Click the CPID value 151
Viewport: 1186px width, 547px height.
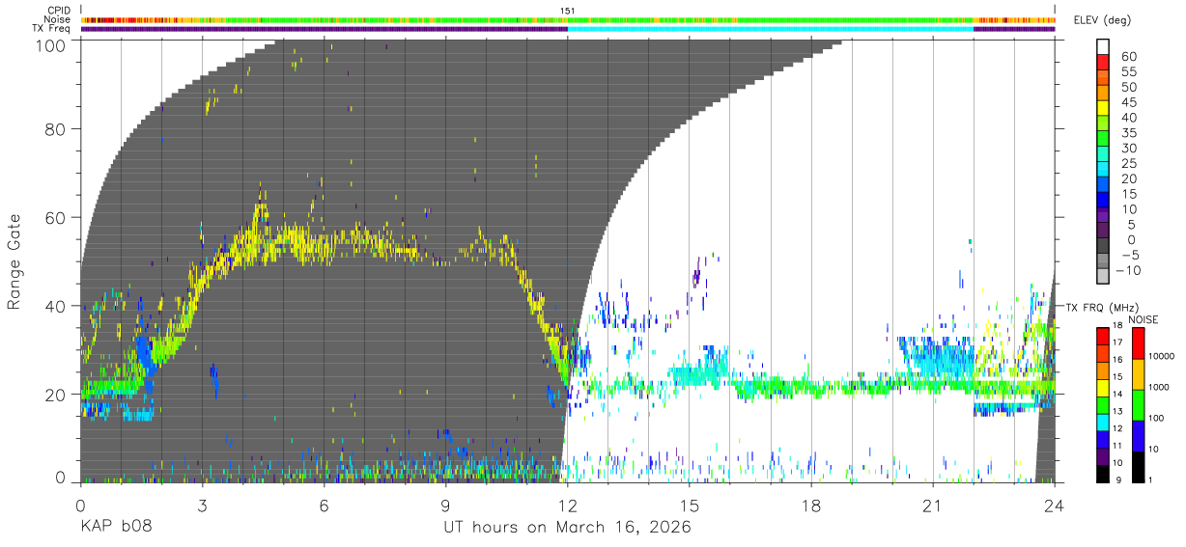pyautogui.click(x=567, y=11)
